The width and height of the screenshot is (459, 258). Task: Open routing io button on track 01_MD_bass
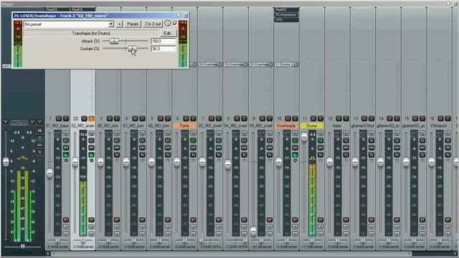point(66,140)
